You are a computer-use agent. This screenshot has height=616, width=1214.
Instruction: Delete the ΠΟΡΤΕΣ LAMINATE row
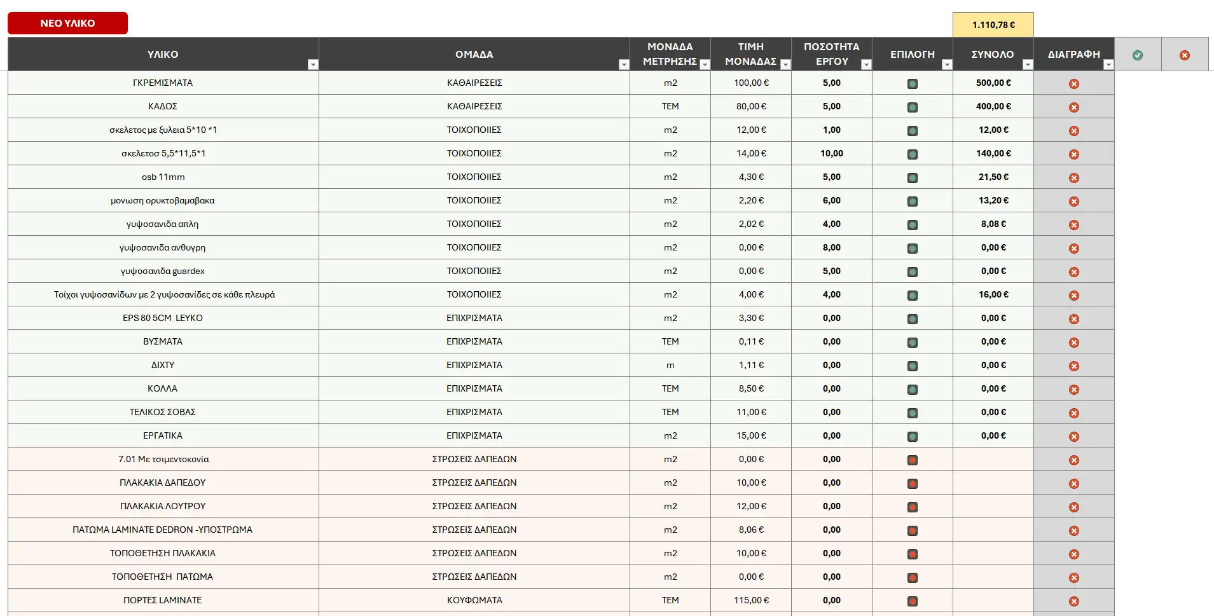pos(1073,601)
